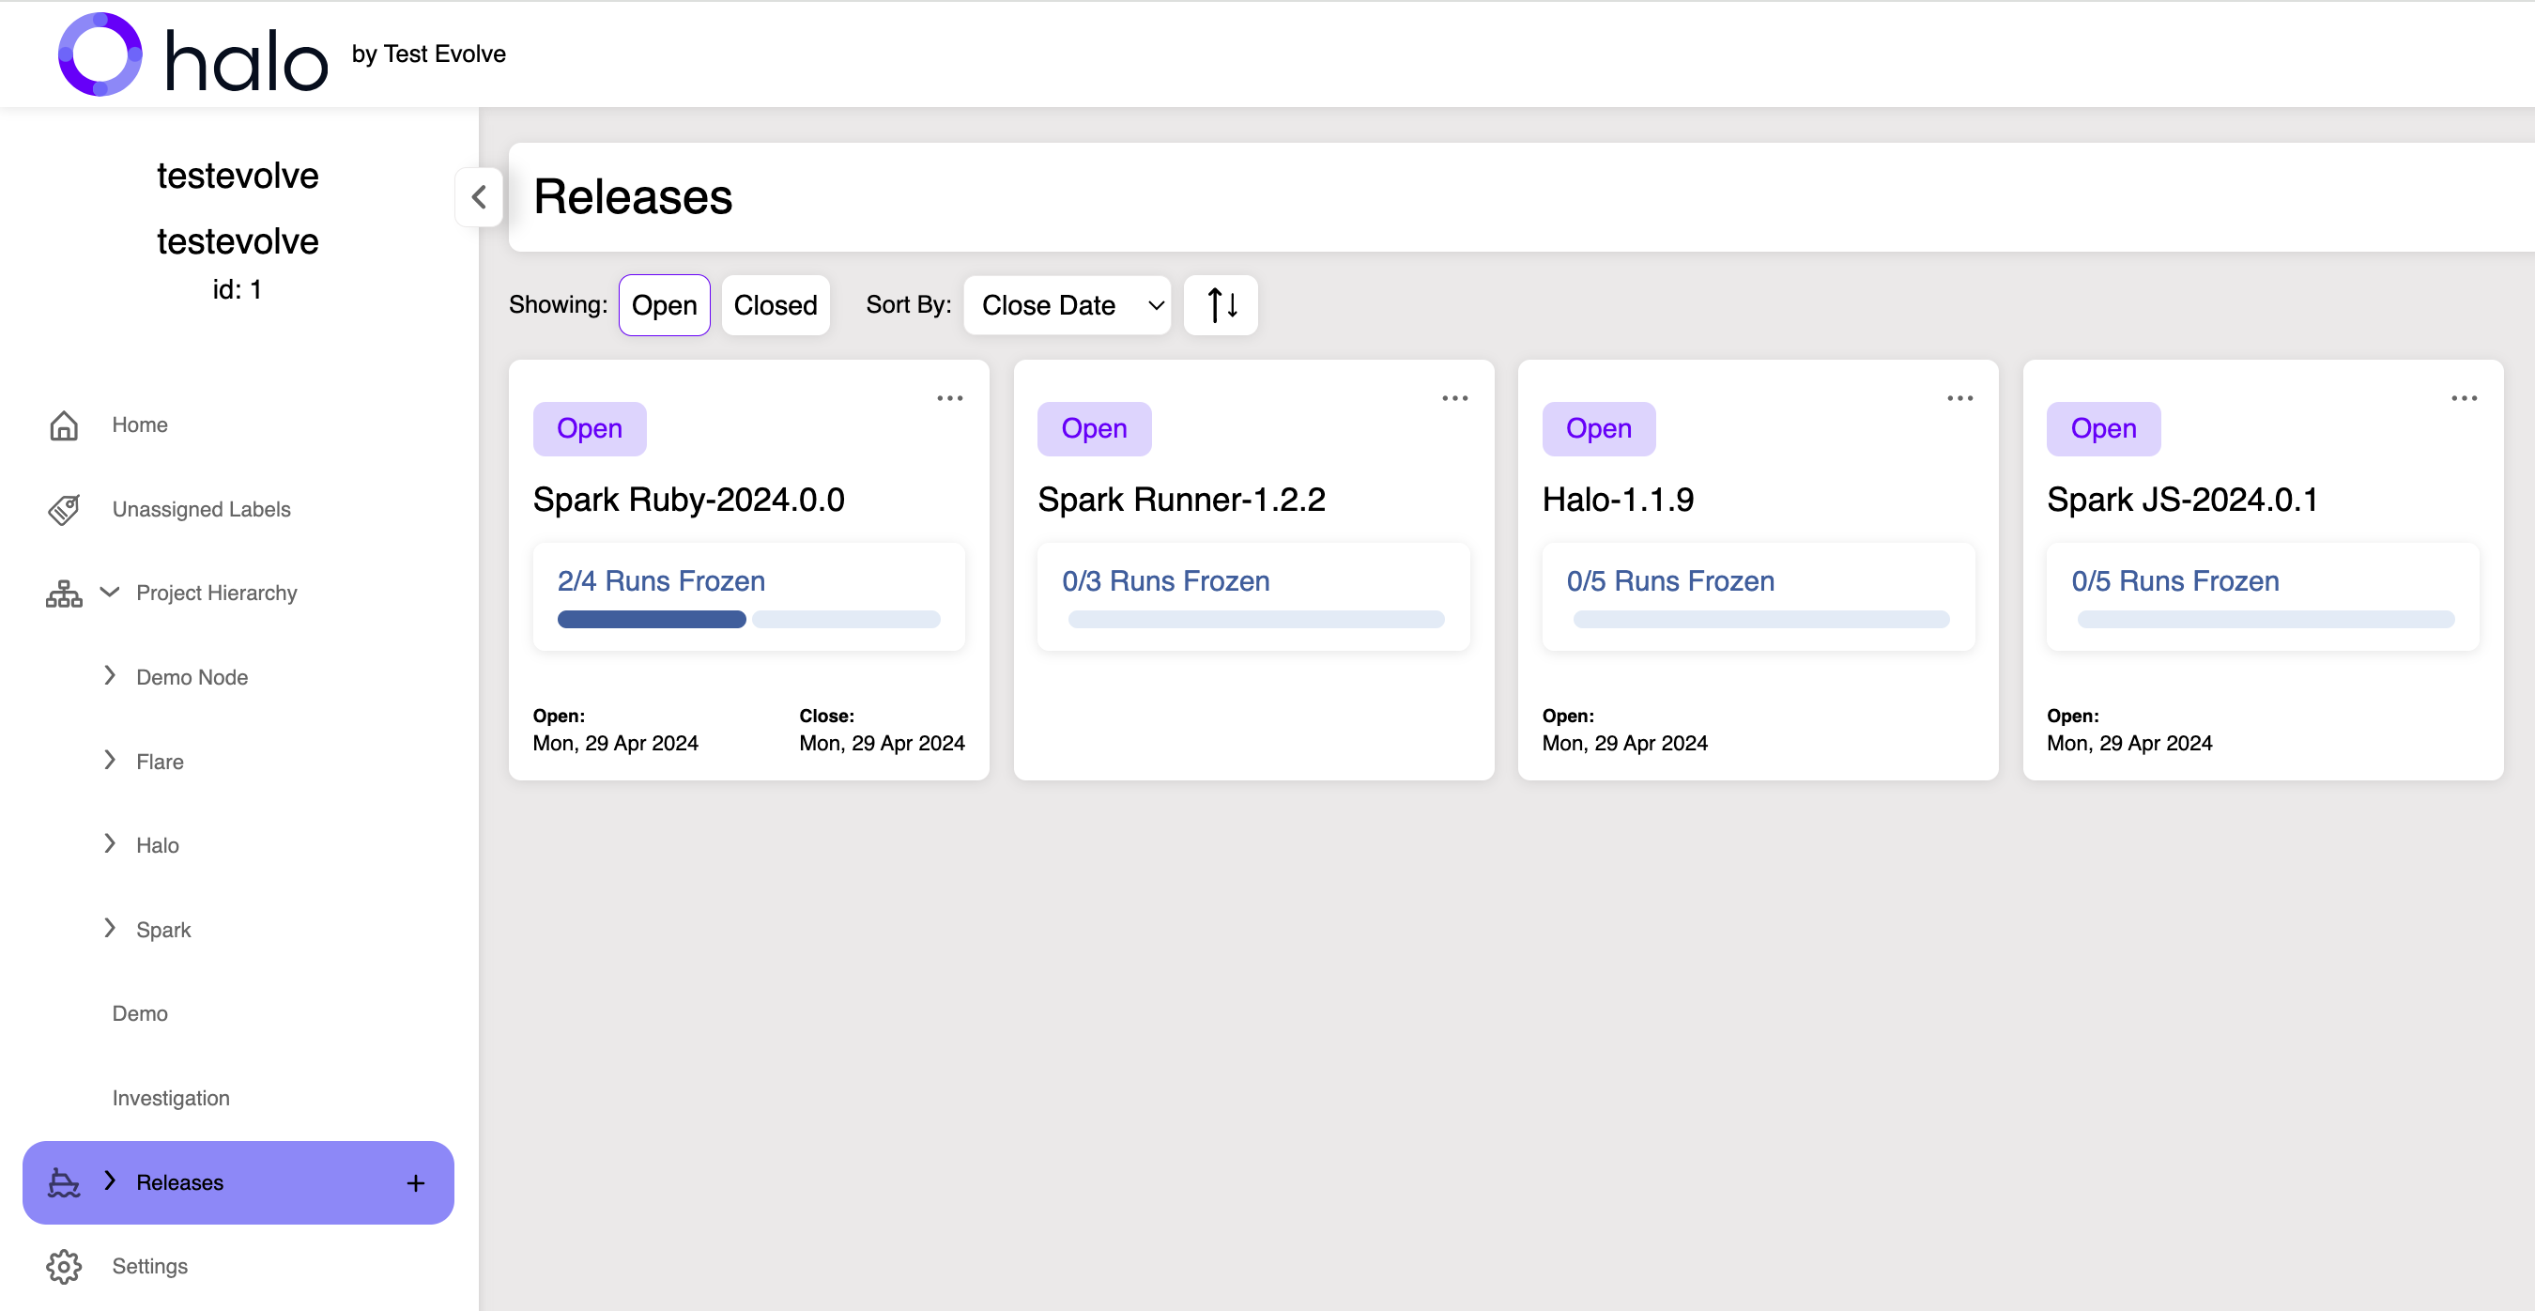Click 0/3 Runs Frozen on Spark Runner
The height and width of the screenshot is (1311, 2535).
[x=1165, y=580]
